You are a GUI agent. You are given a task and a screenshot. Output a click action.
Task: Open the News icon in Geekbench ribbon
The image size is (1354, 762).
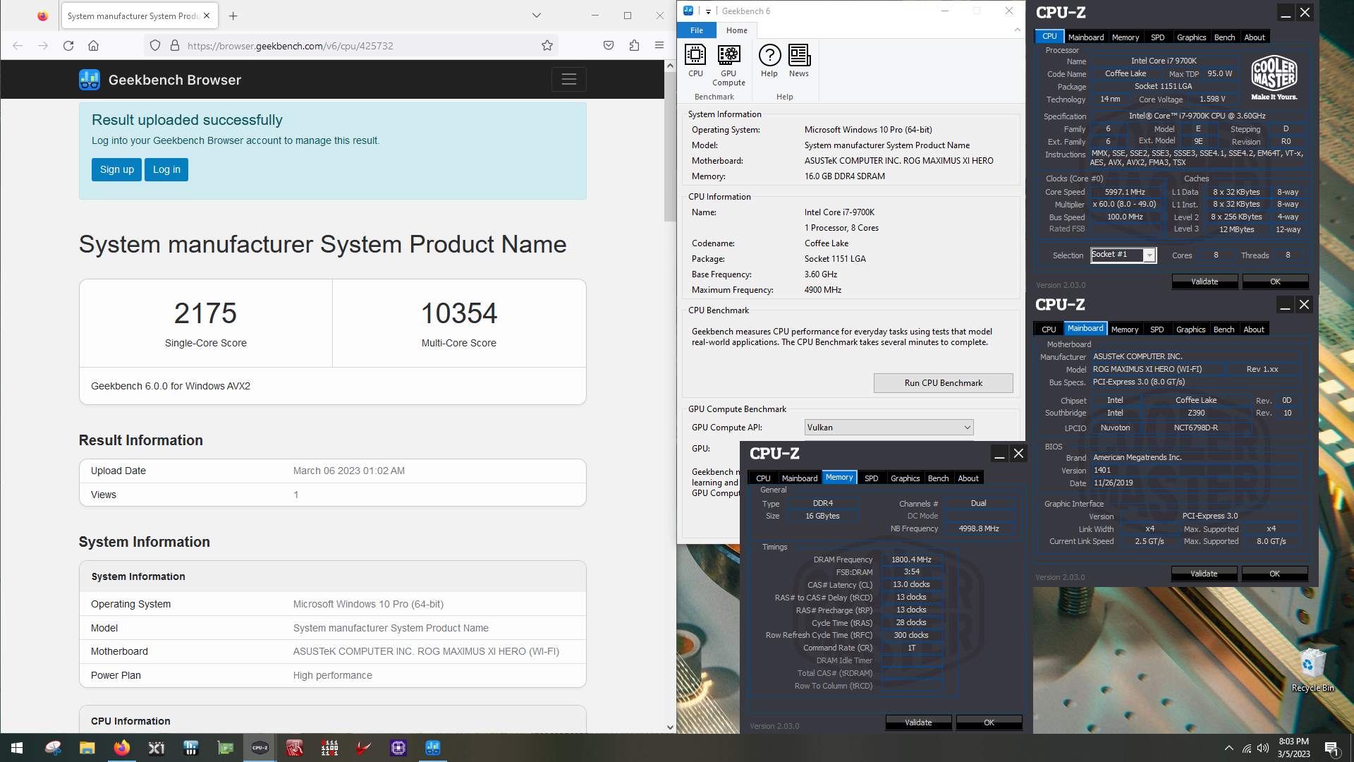[799, 61]
